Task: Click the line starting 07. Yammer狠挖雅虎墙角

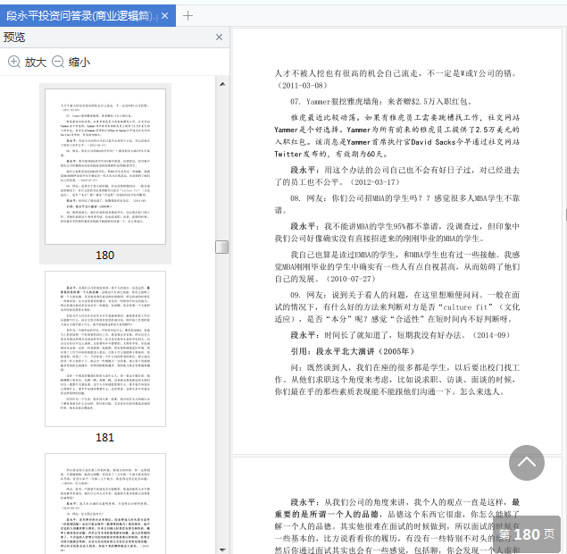Action: pyautogui.click(x=381, y=101)
